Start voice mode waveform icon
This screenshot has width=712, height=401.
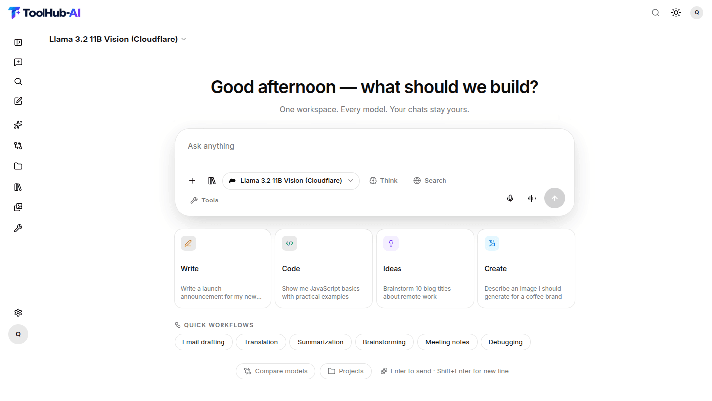pos(532,199)
